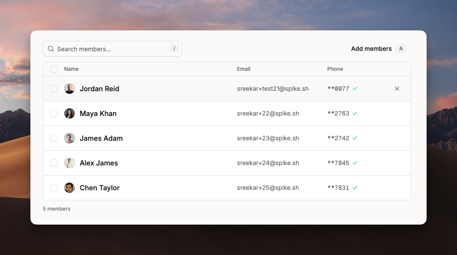457x255 pixels.
Task: Click Alex James's avatar
Action: [70, 163]
